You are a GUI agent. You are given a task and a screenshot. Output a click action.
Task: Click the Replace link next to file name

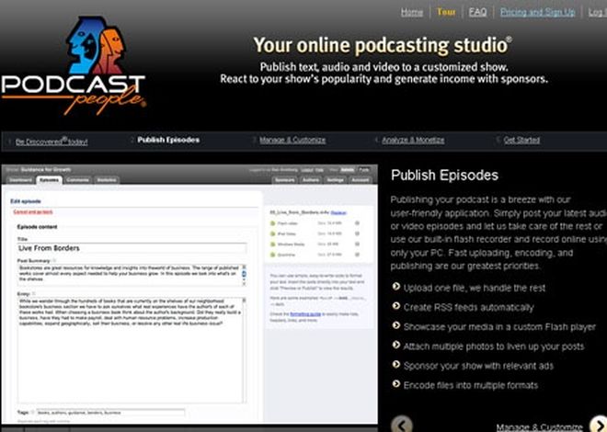(x=338, y=212)
